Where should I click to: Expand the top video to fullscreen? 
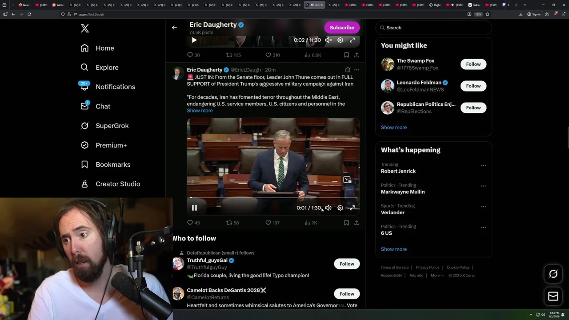352,40
